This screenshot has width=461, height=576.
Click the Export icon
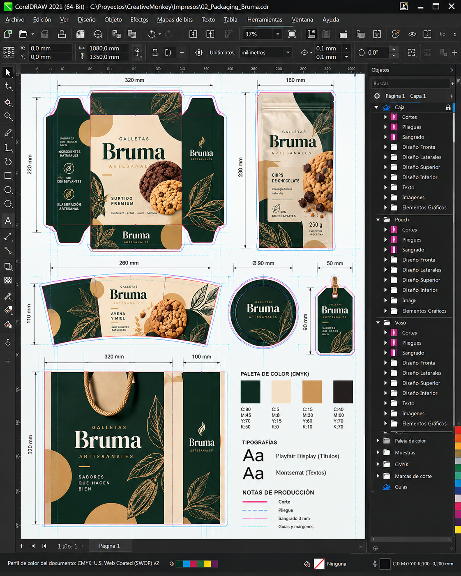(x=210, y=34)
